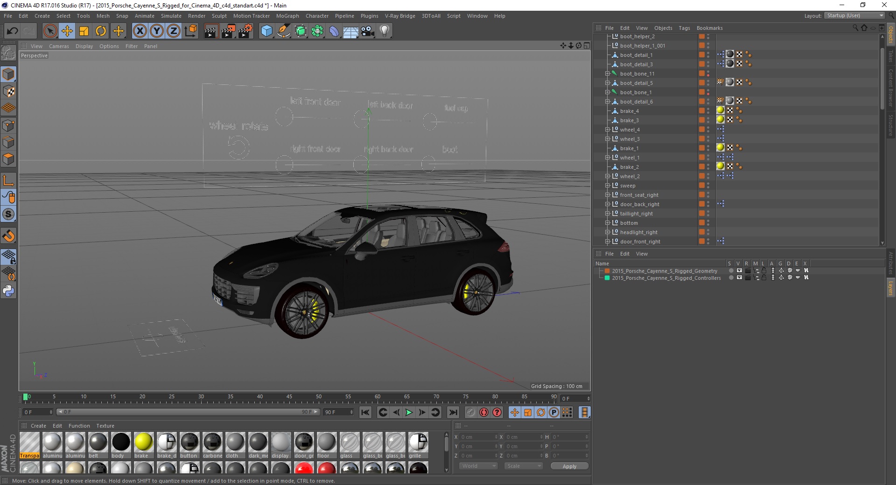The width and height of the screenshot is (896, 485).
Task: Toggle the Geometry layer lock
Action: point(764,270)
